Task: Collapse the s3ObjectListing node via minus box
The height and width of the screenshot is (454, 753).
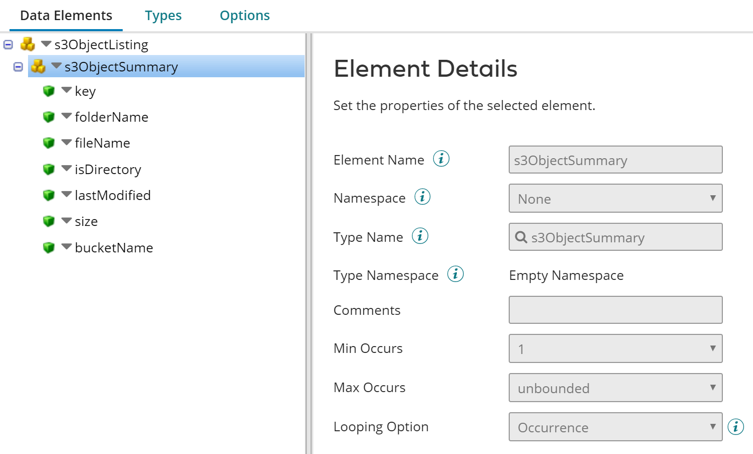Action: coord(7,44)
